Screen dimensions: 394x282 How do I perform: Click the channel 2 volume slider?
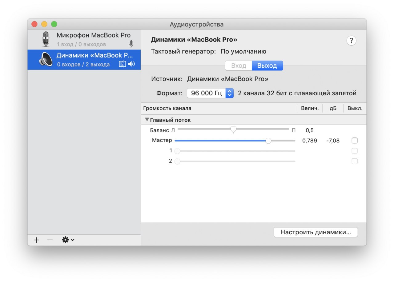(x=235, y=161)
